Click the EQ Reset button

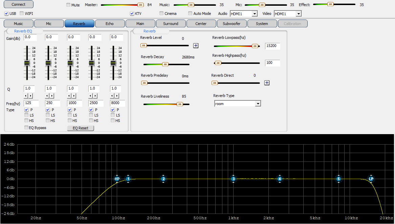(81, 128)
